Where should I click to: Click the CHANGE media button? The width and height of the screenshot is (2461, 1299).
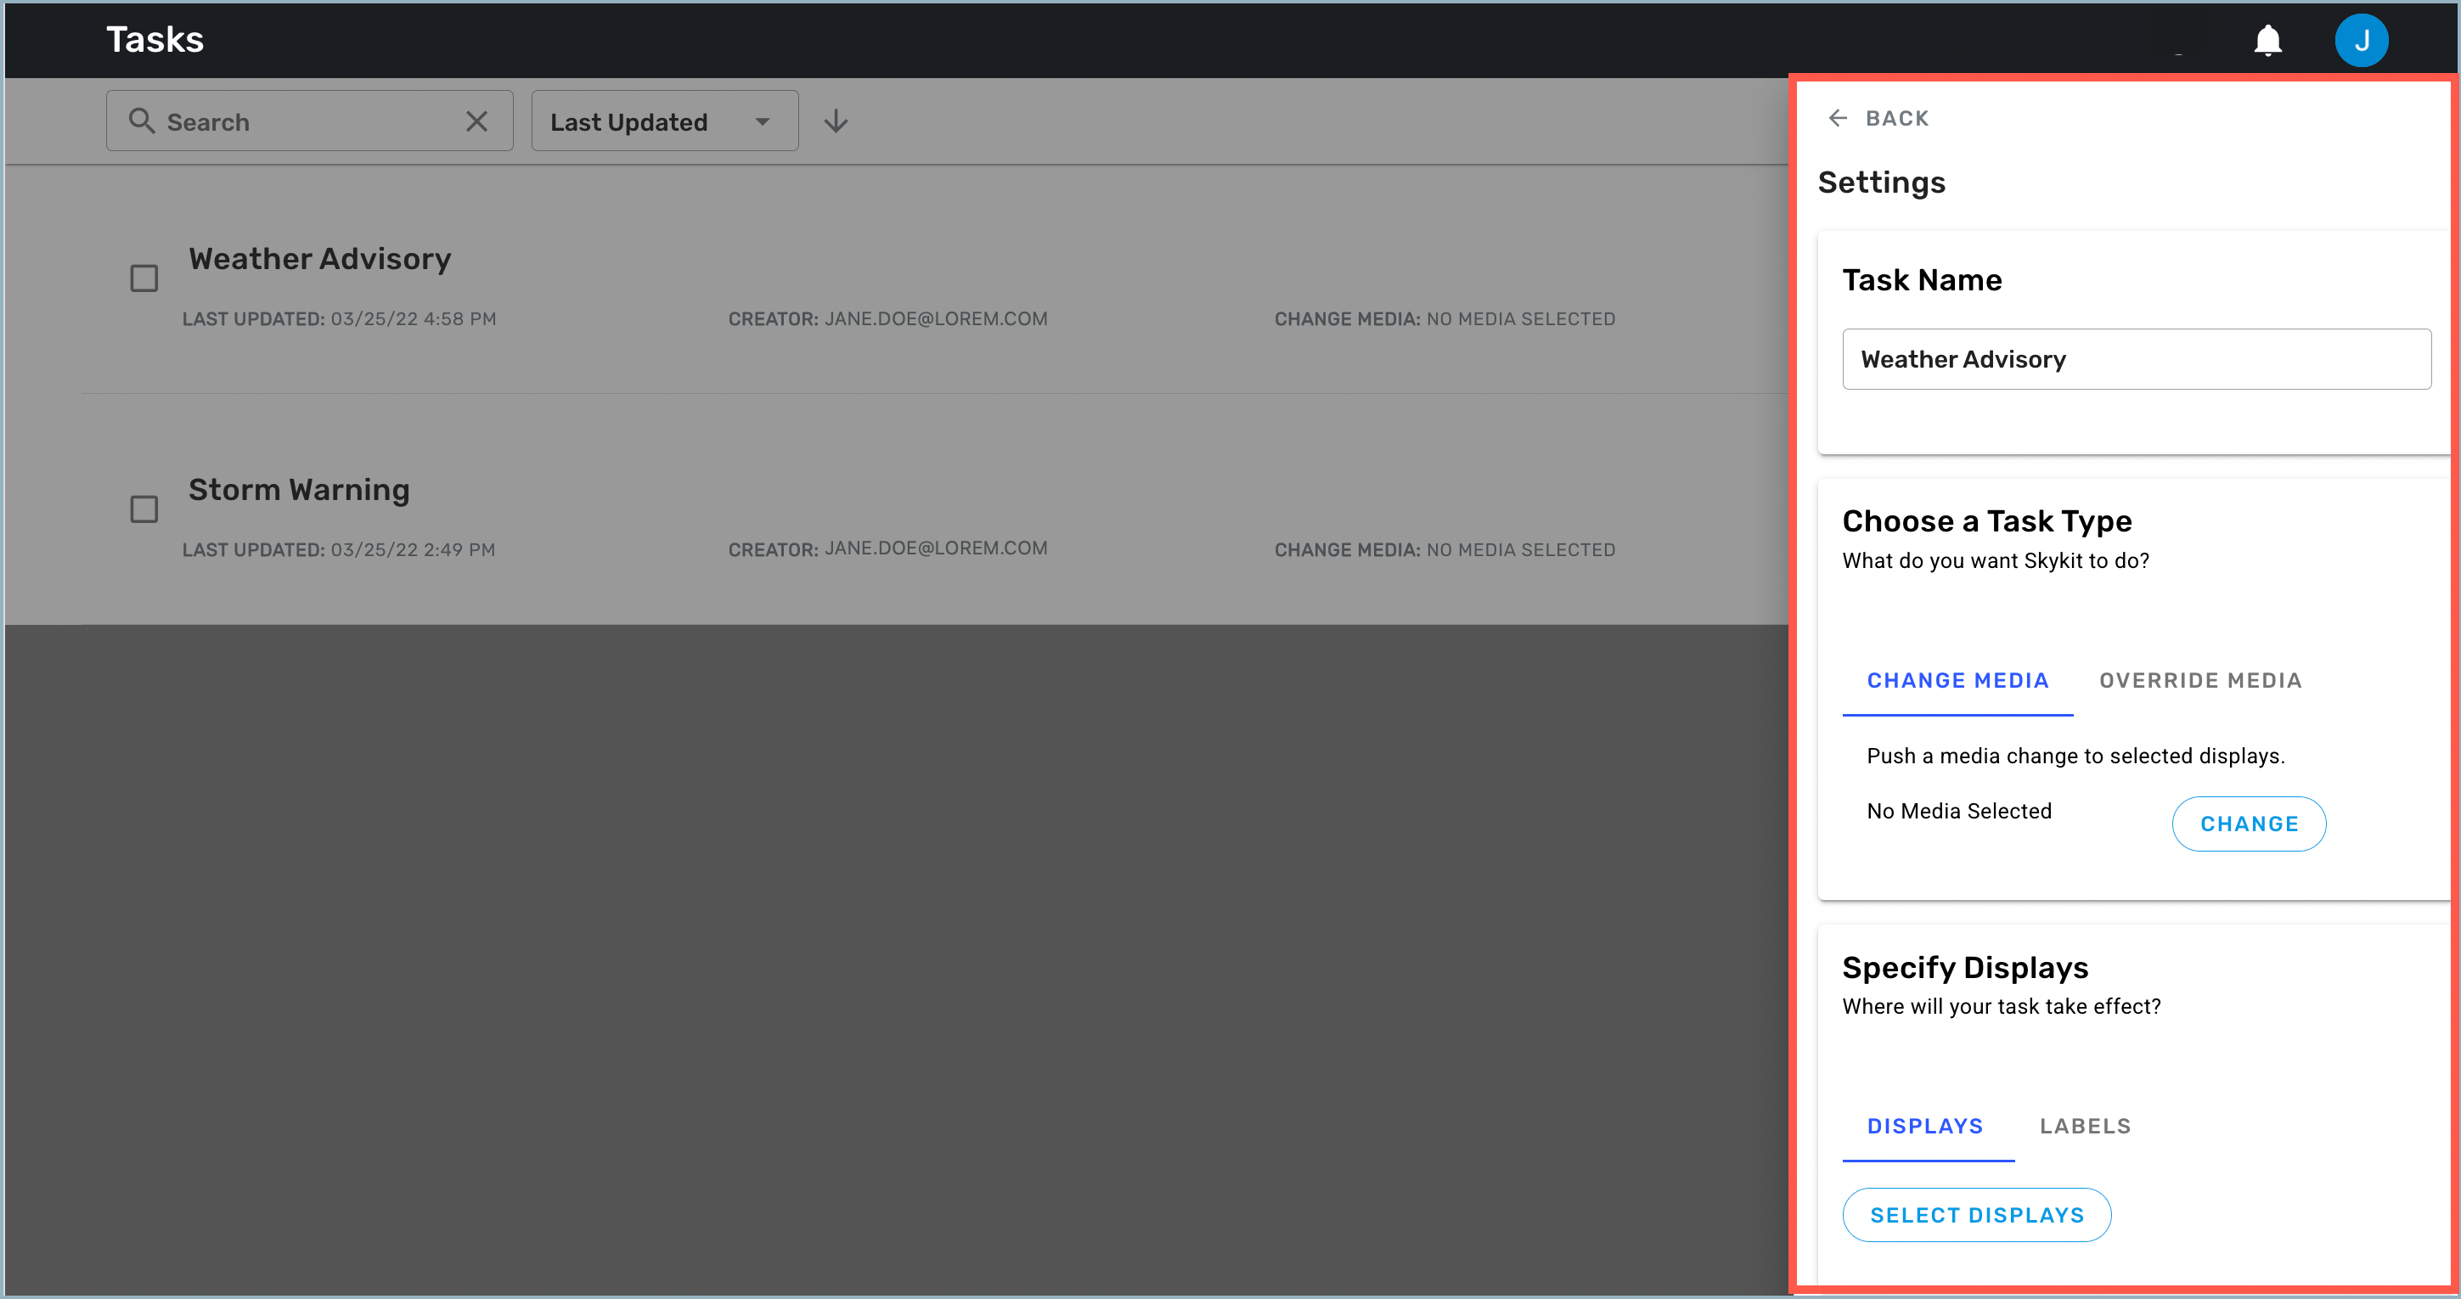coord(2249,824)
